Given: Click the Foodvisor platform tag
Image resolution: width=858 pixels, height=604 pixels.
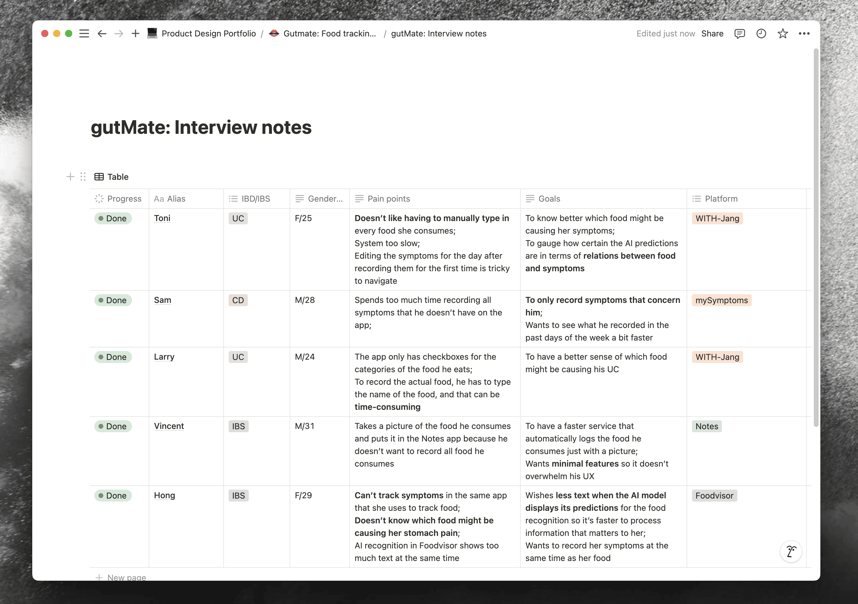Looking at the screenshot, I should coord(714,496).
